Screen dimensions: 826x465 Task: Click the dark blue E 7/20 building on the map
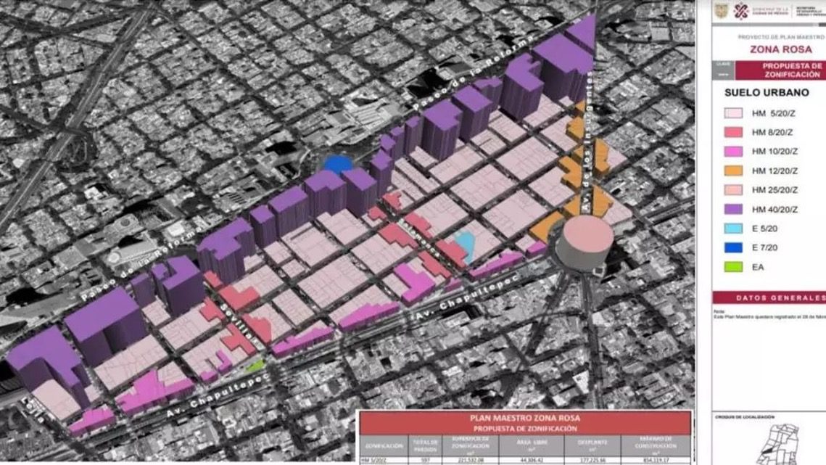338,164
